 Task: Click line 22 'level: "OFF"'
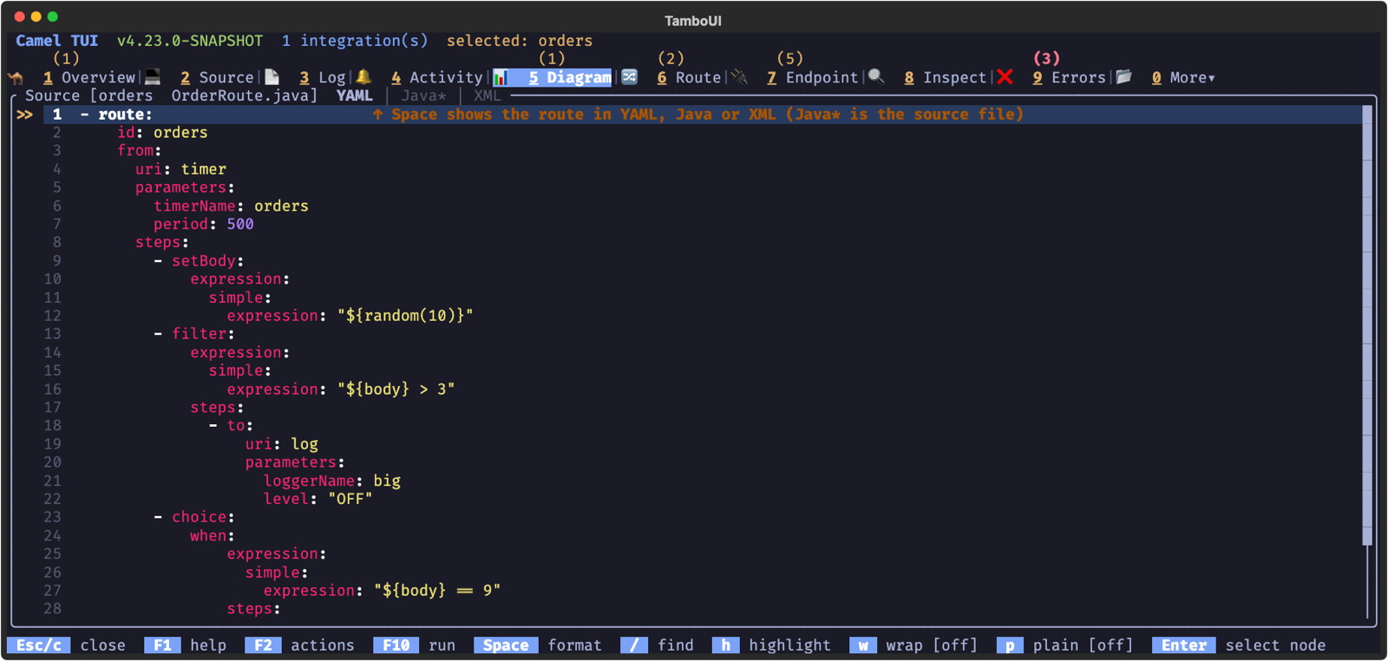coord(318,499)
